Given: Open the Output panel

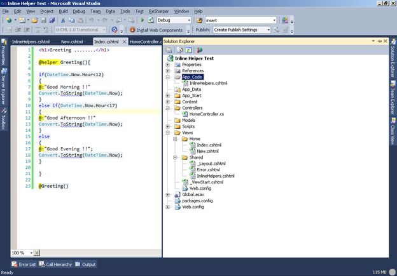Looking at the screenshot, I should tap(86, 265).
